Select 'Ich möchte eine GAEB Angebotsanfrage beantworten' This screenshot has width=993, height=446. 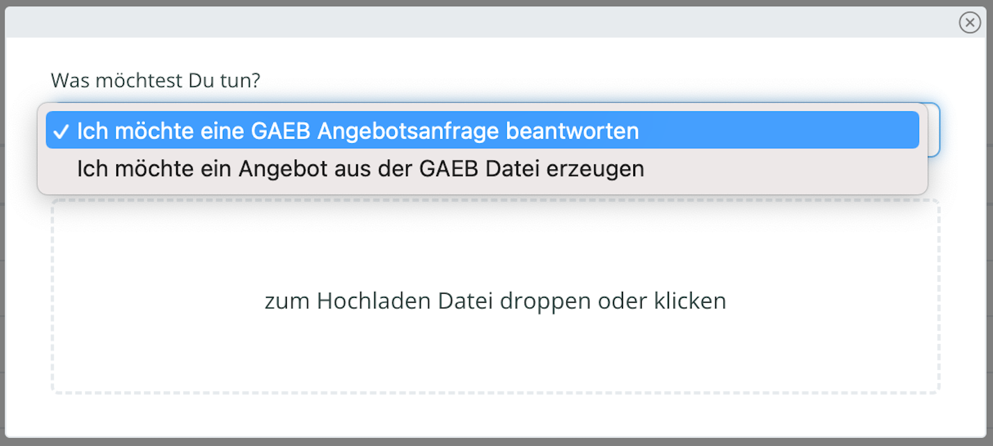482,130
